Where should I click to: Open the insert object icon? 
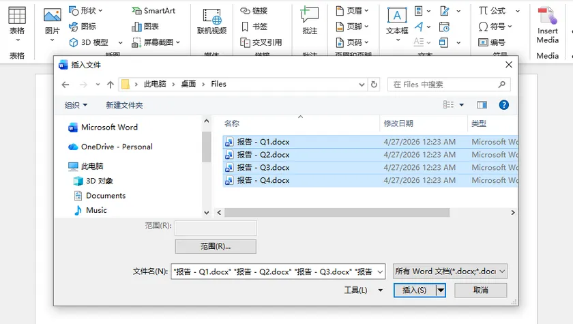click(443, 42)
